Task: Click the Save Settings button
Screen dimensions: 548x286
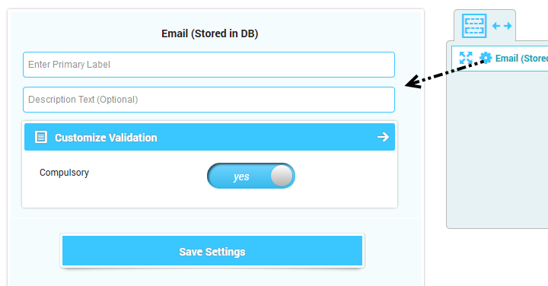Action: point(212,251)
